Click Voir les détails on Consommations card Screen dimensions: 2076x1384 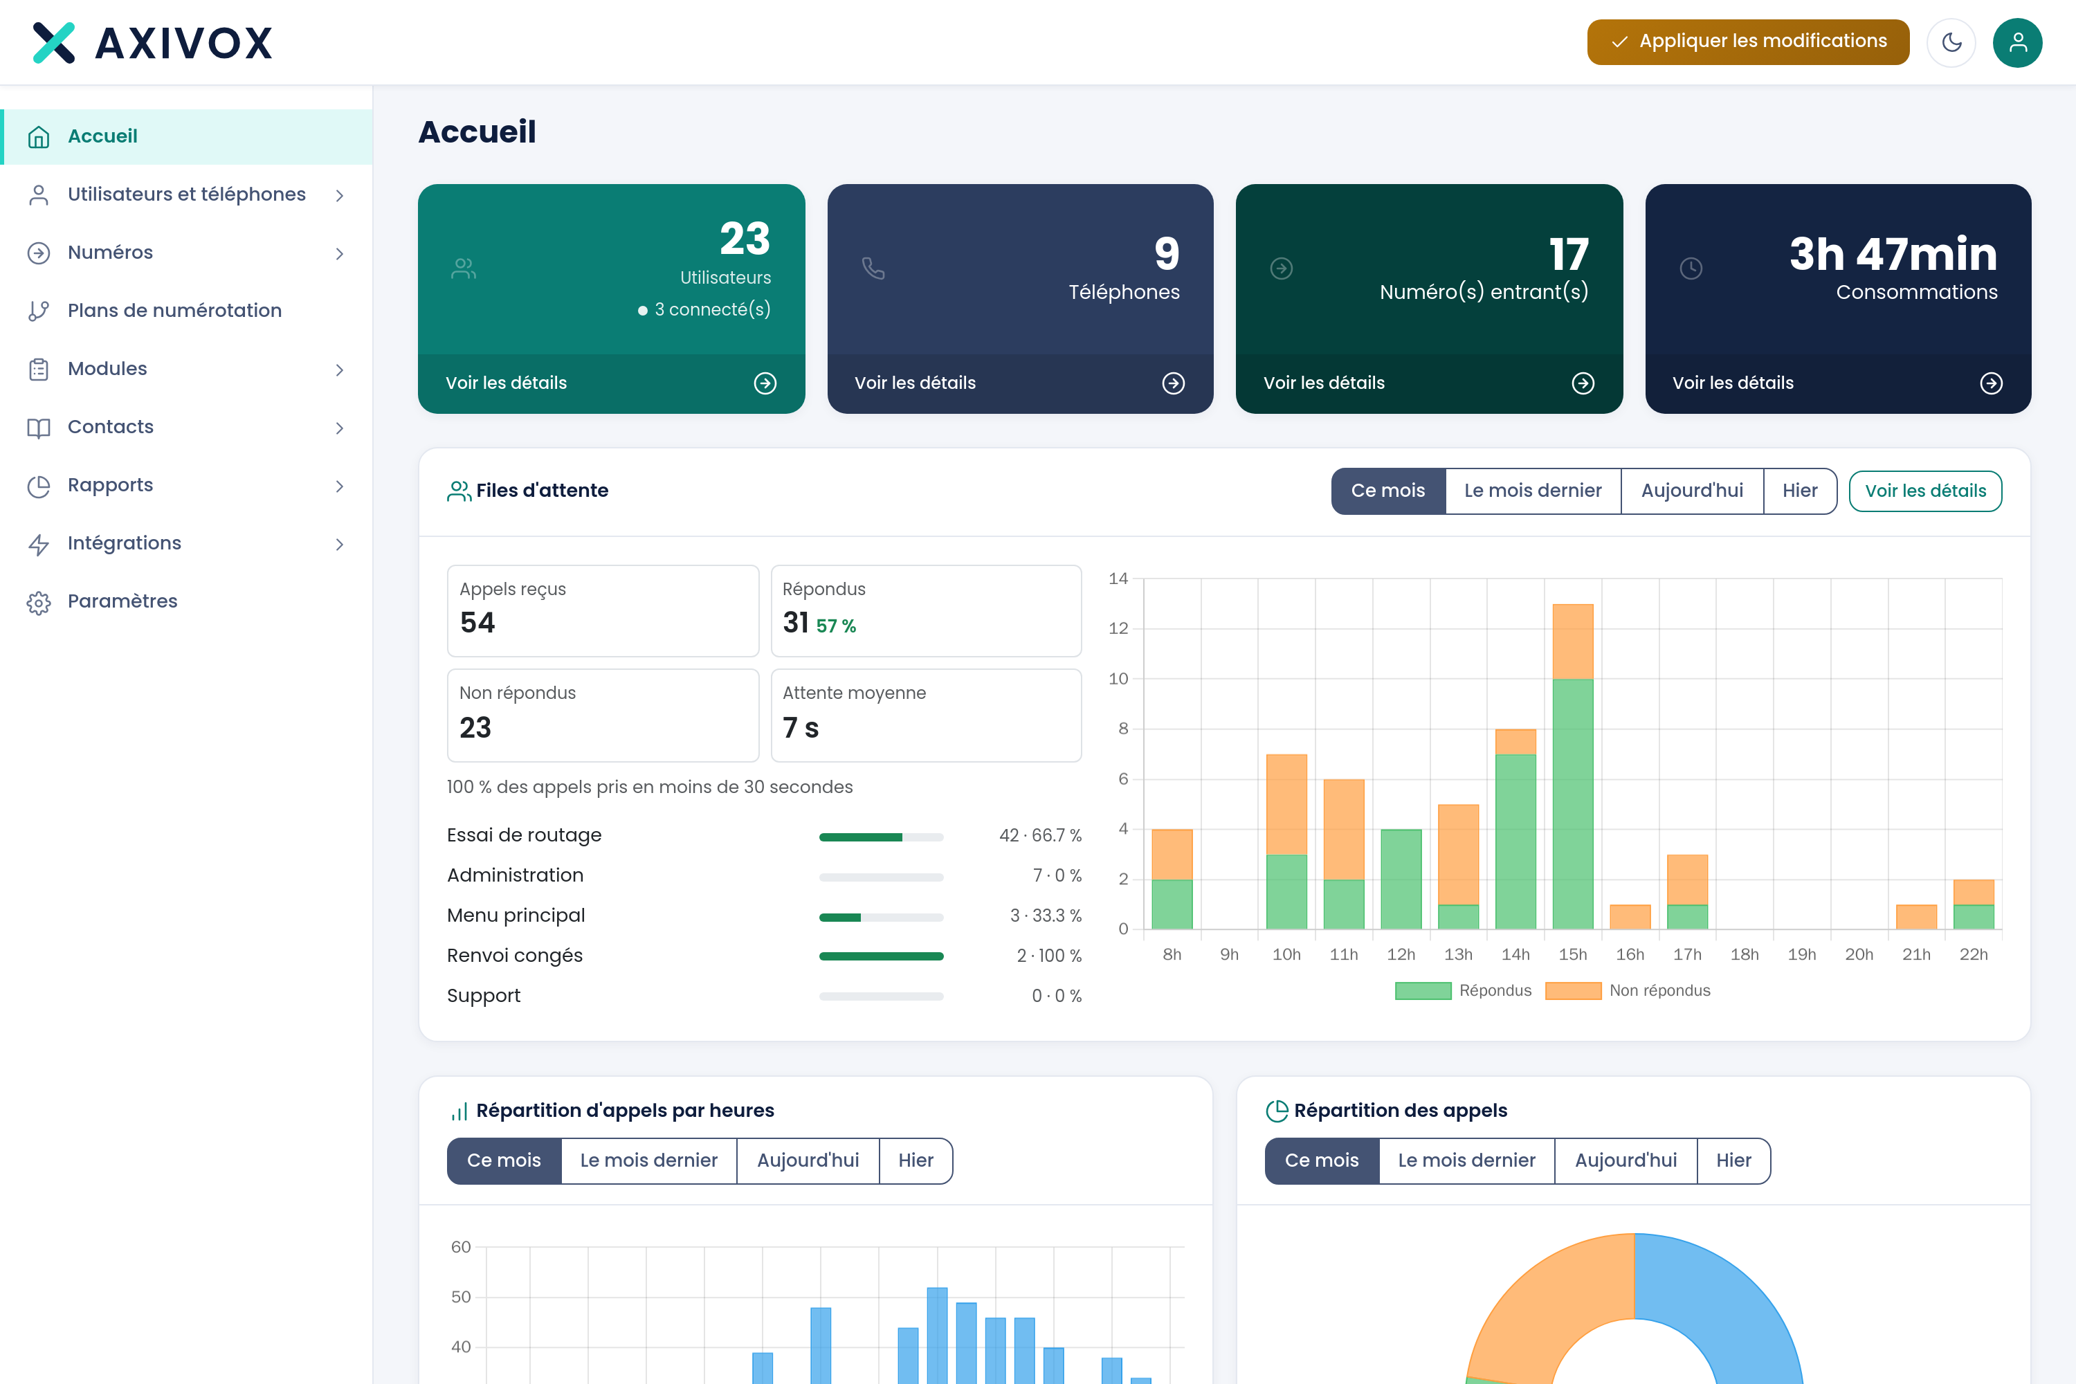click(1733, 383)
